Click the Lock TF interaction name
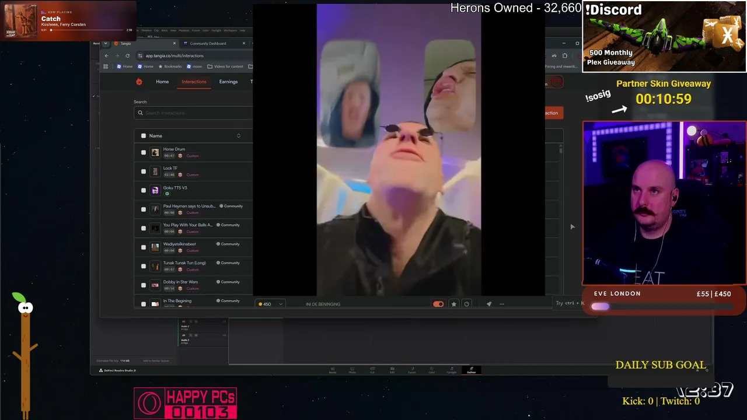The width and height of the screenshot is (747, 420). pyautogui.click(x=170, y=168)
